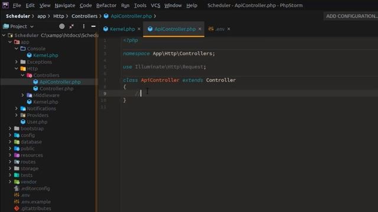Screen dimensions: 378x212
Task: Click the PHP class icon in breadcrumb bar
Action: [106, 16]
